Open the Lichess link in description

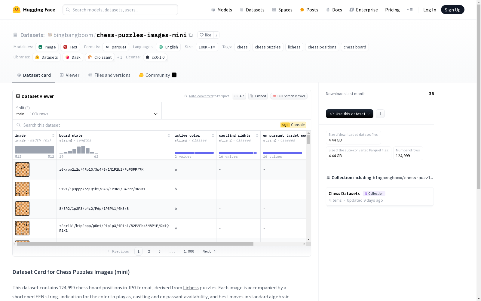(191, 287)
